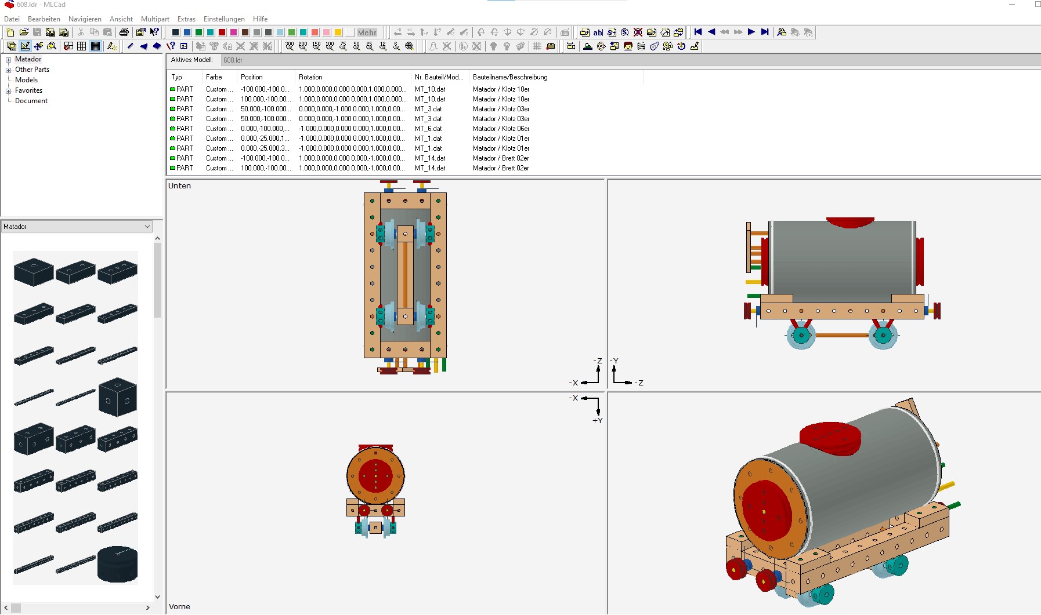Switch to zoom mode magnifier toggle
The height and width of the screenshot is (615, 1041).
point(52,46)
